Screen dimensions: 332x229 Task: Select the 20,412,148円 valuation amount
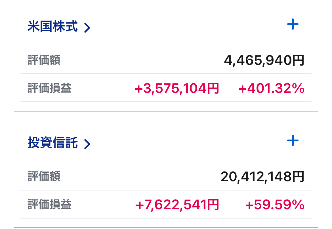pos(262,177)
